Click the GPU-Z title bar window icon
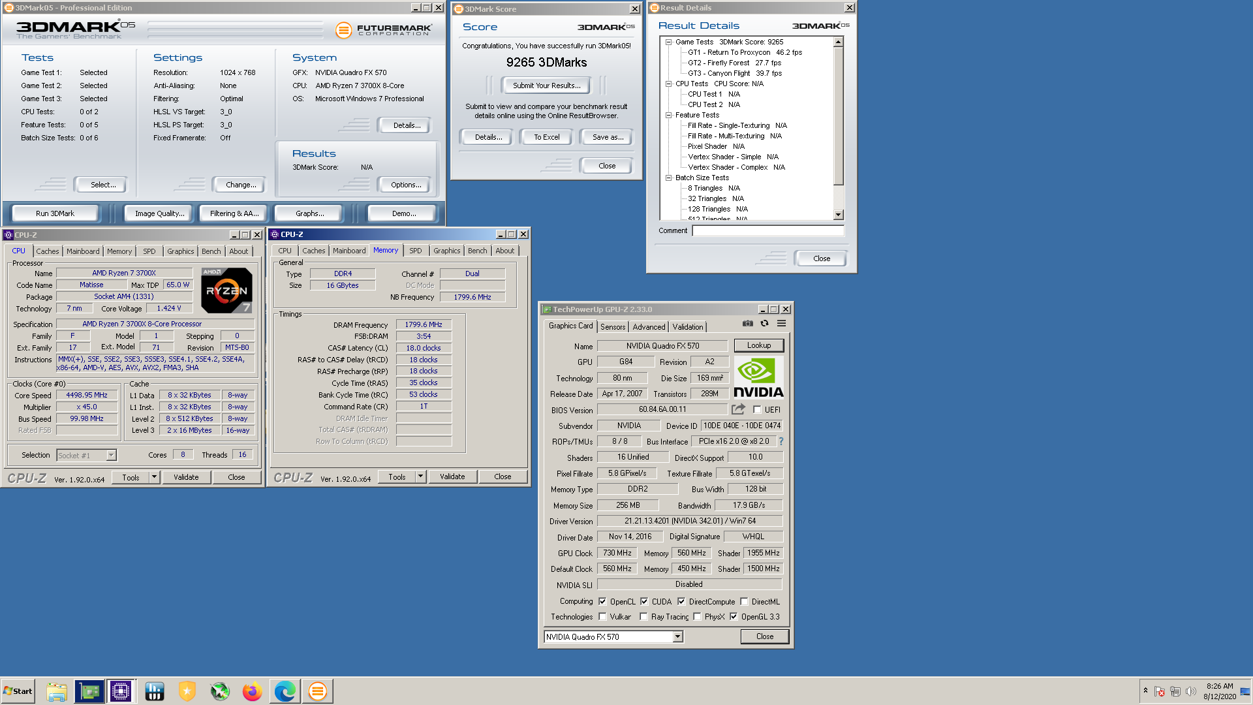Screen dimensions: 1253x705 tap(547, 309)
